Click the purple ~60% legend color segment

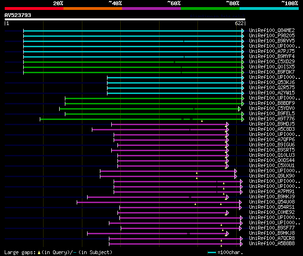point(151,9)
